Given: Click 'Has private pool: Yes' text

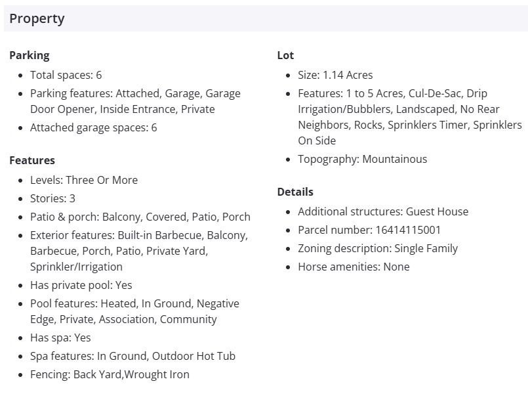Looking at the screenshot, I should click(81, 285).
